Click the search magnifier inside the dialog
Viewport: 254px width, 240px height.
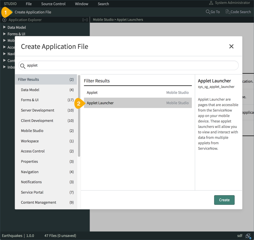tap(23, 65)
